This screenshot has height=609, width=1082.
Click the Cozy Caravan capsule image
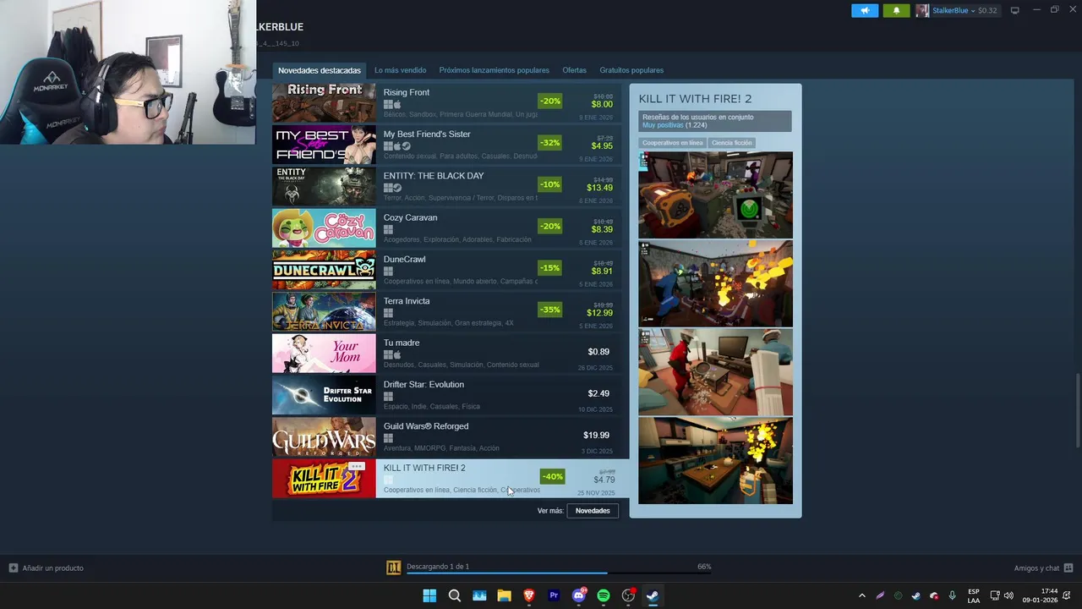[324, 228]
